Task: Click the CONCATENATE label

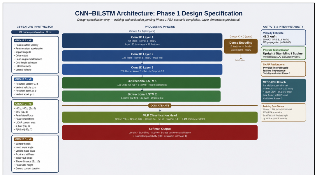Action: pos(160,105)
